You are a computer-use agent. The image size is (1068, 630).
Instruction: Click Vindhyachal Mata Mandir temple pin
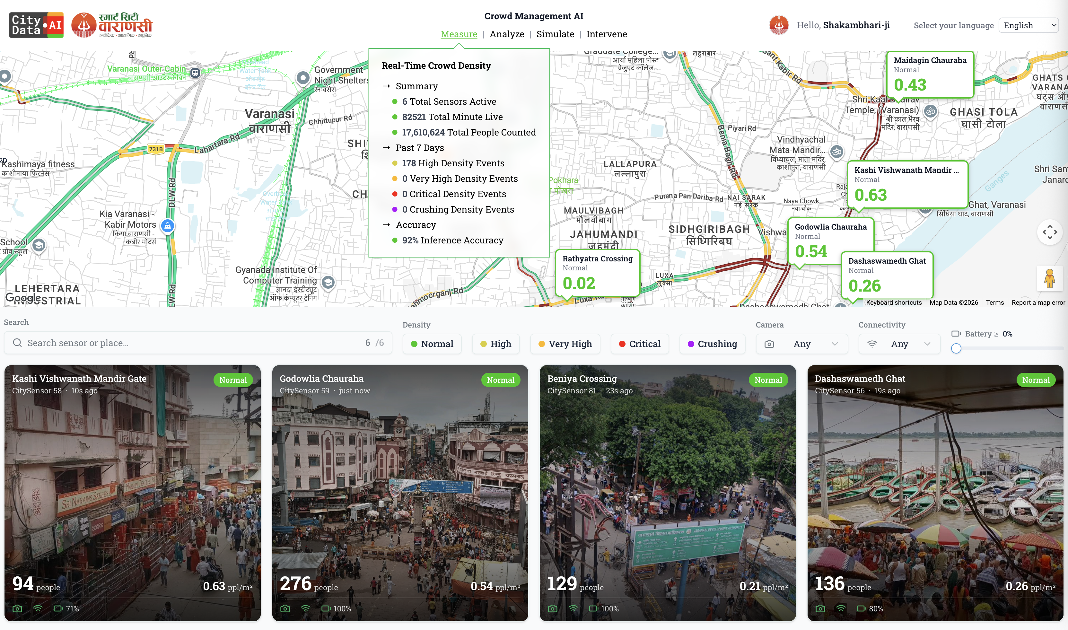coord(837,152)
